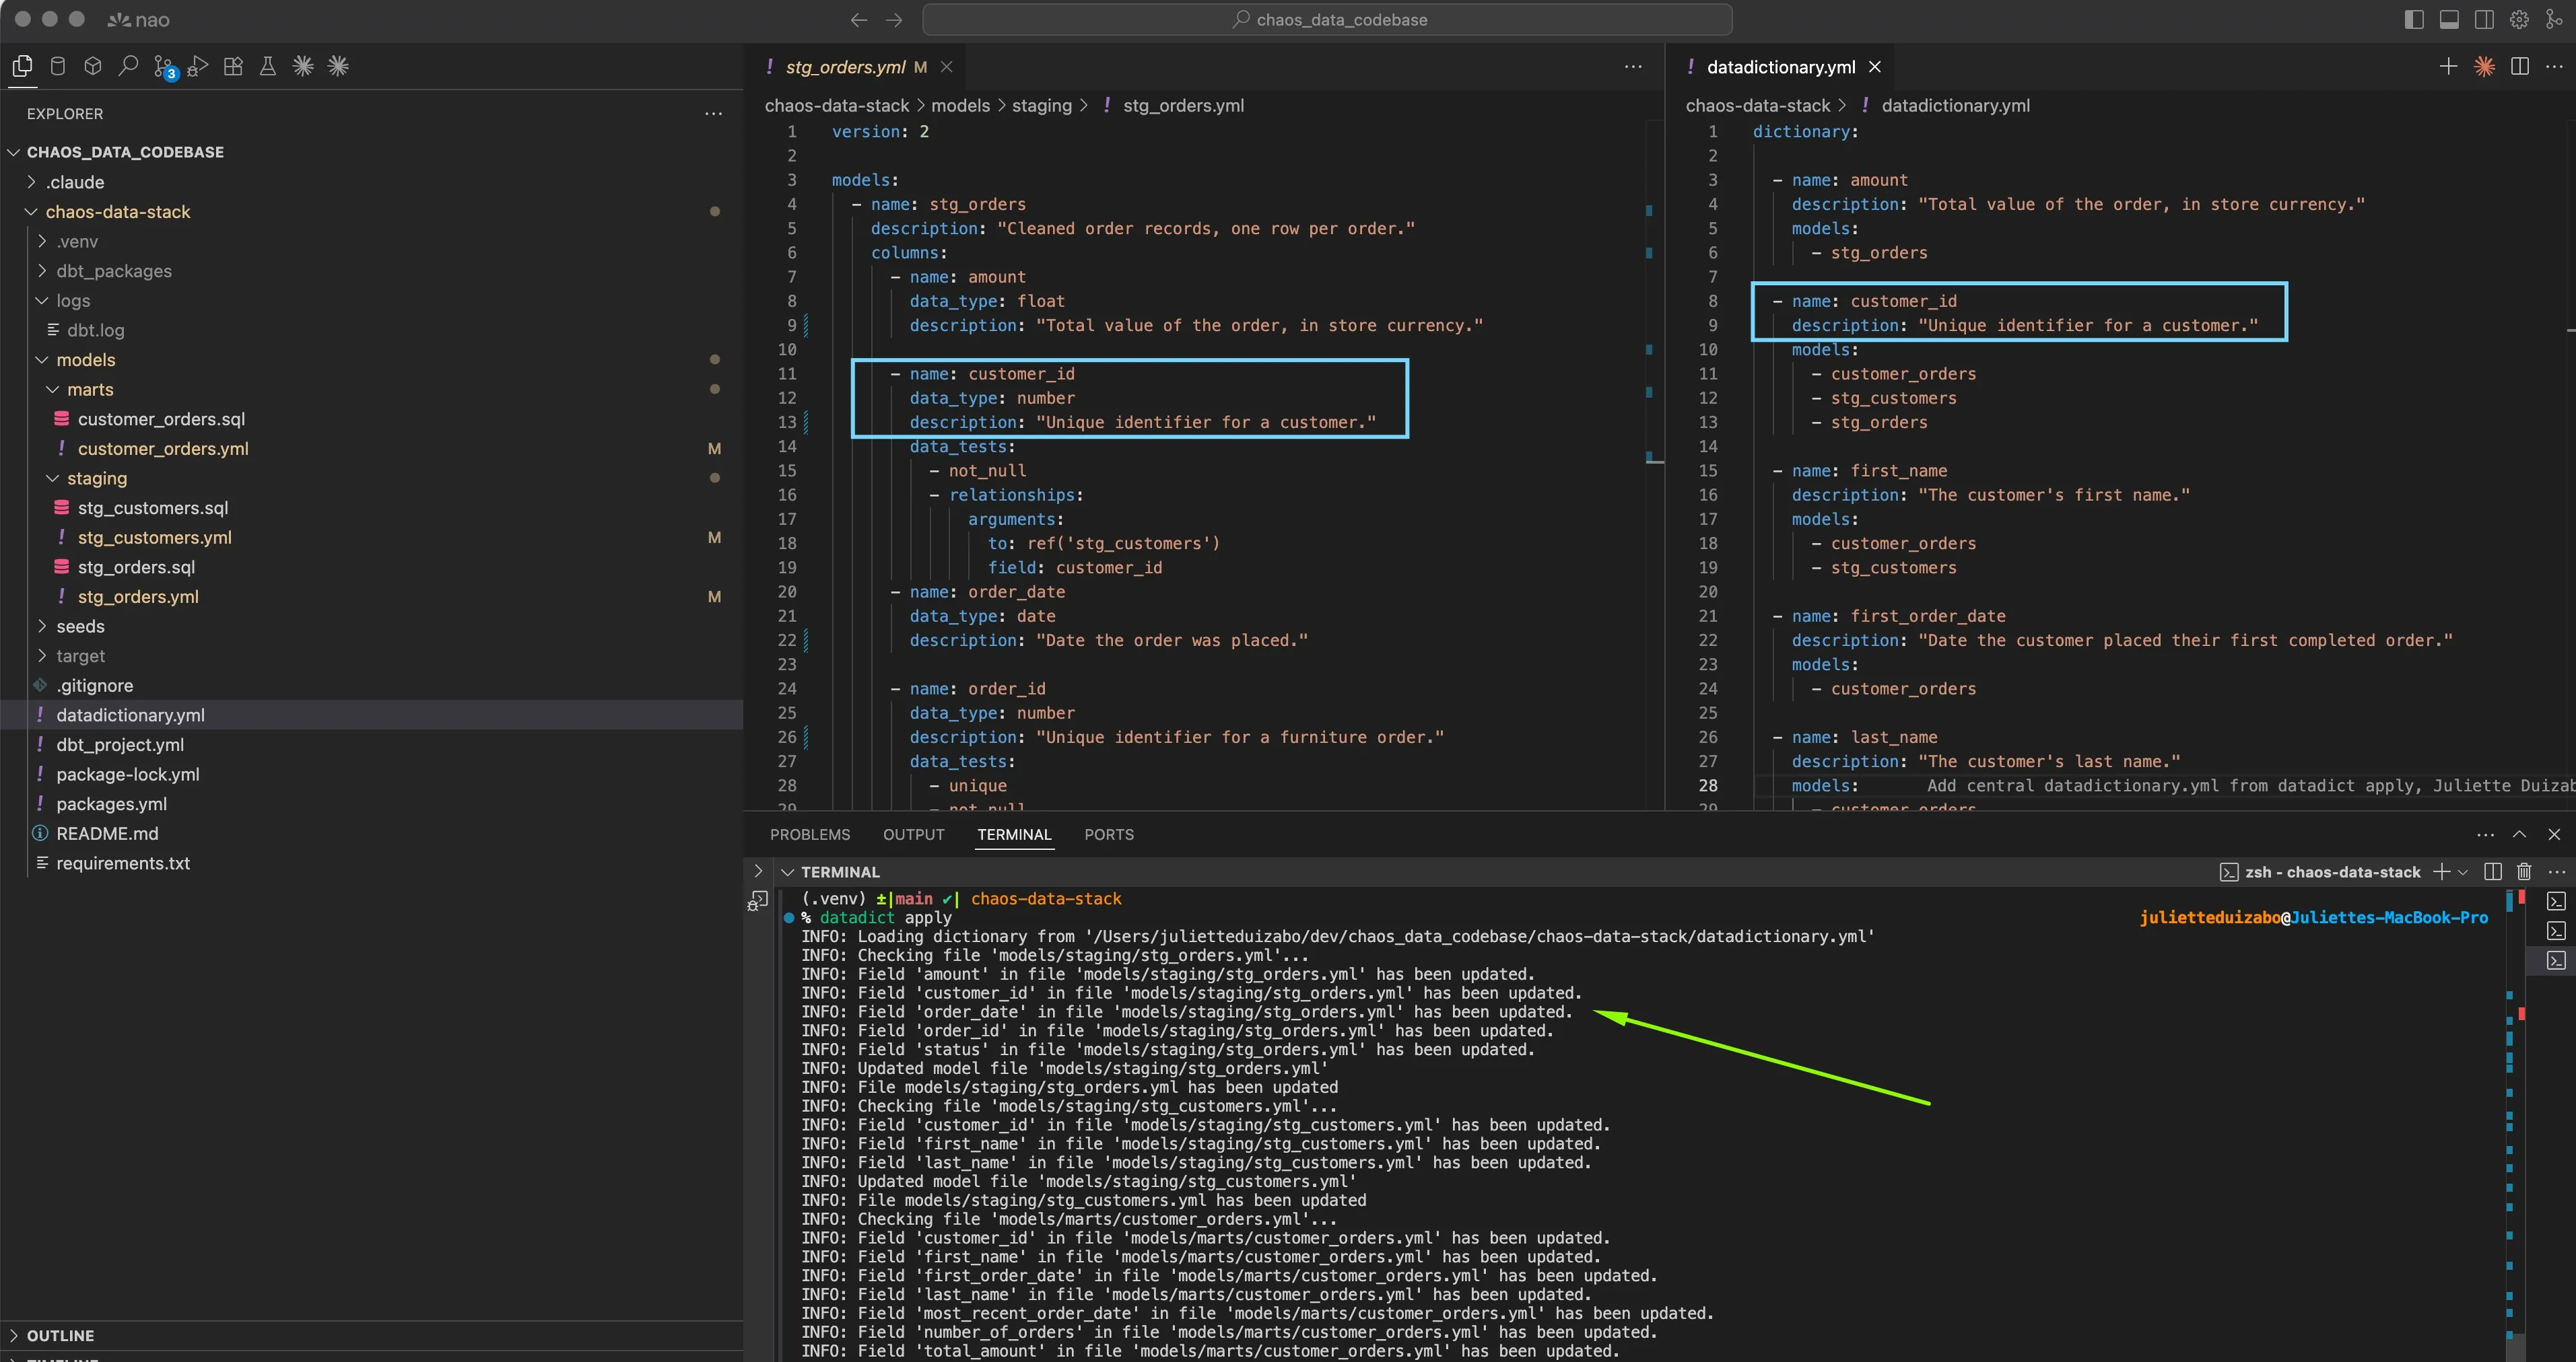Kill the terminal with trash icon
The height and width of the screenshot is (1362, 2576).
click(2524, 871)
